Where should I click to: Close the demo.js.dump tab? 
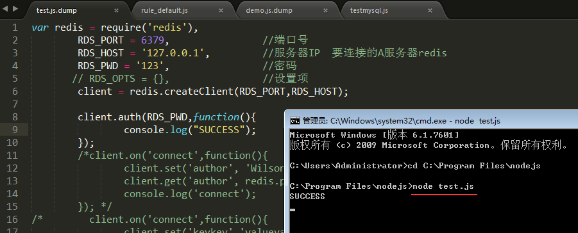click(325, 11)
